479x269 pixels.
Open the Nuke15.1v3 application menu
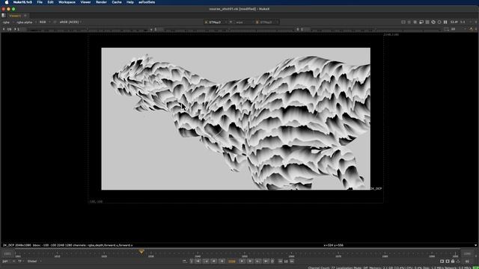coord(22,2)
